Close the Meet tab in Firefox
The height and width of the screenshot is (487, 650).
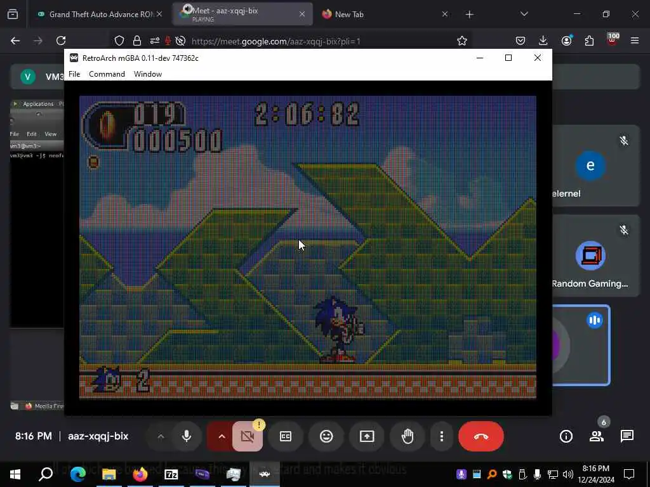click(302, 14)
